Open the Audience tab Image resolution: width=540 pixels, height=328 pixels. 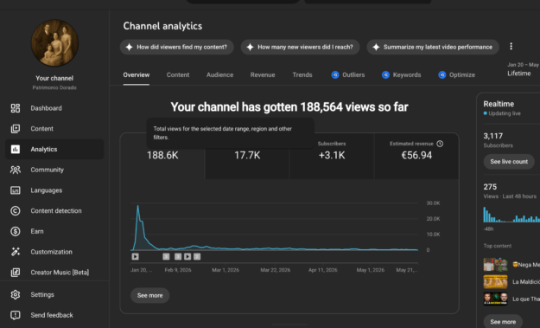coord(219,74)
